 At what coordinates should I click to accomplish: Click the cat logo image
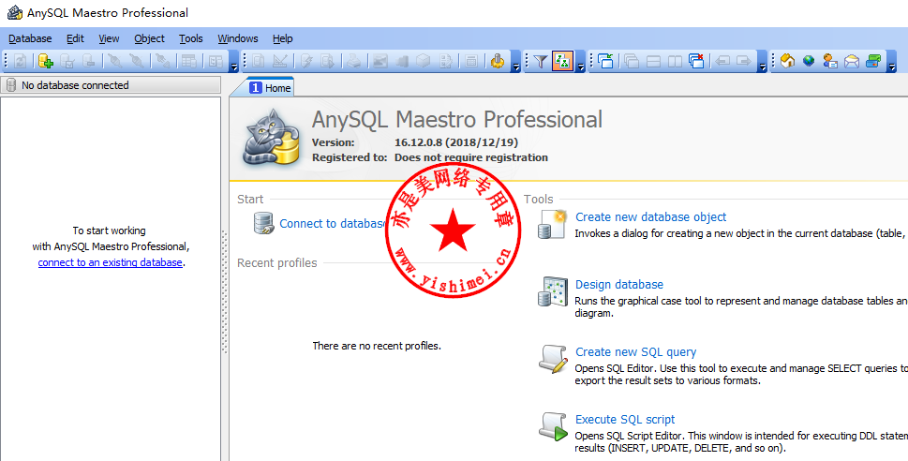271,137
